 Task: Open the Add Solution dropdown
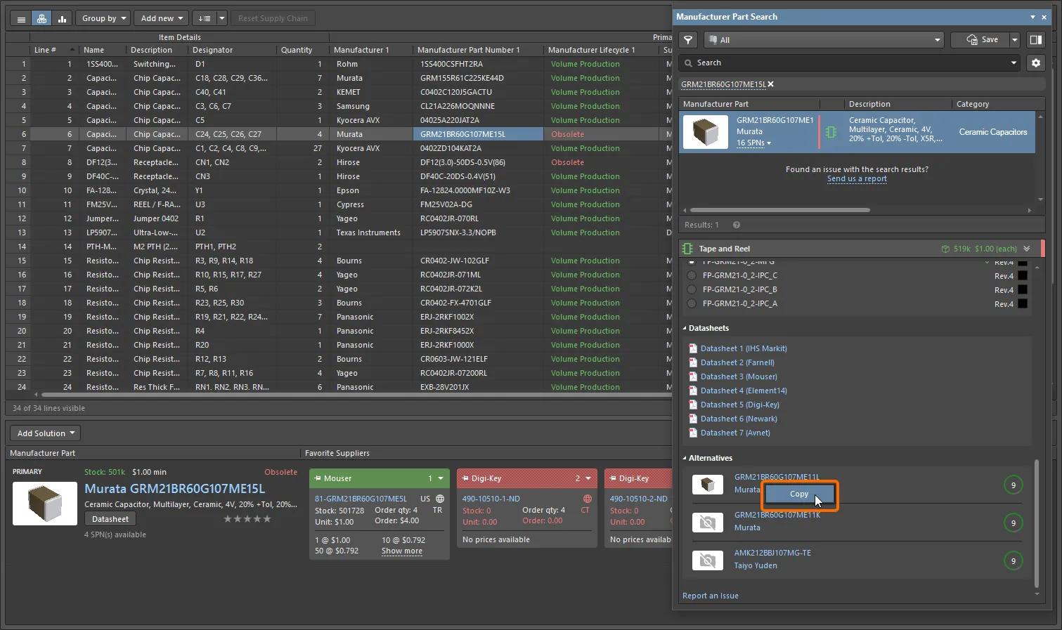[x=46, y=433]
